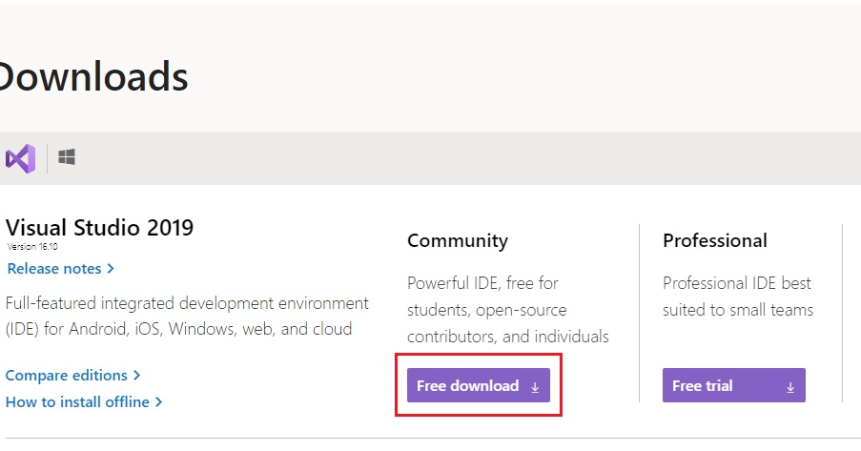861x451 pixels.
Task: Open the Compare editions link
Action: pos(67,375)
